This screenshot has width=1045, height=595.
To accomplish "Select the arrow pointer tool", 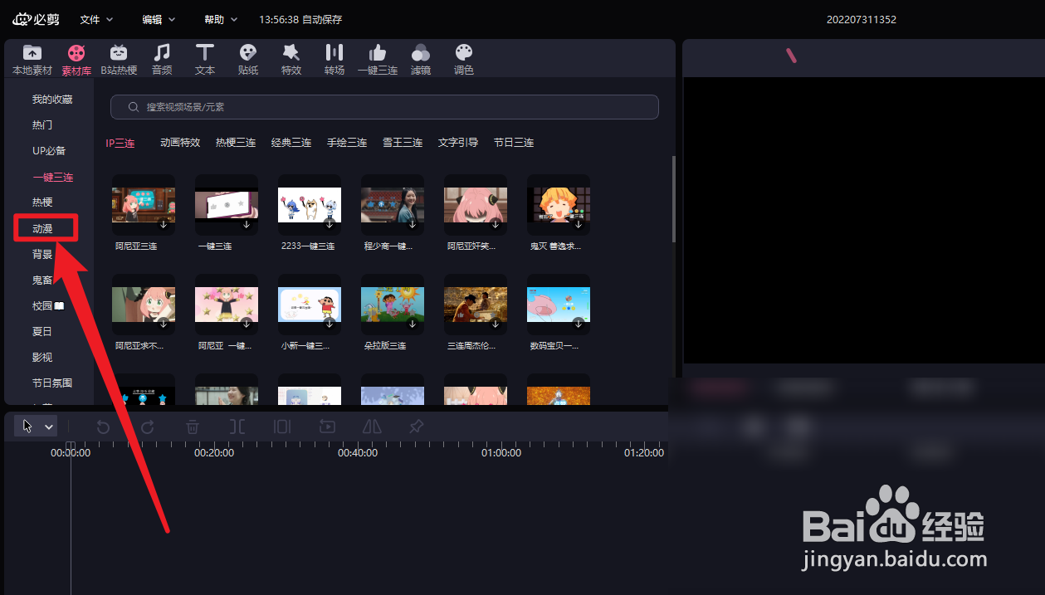I will coord(27,427).
